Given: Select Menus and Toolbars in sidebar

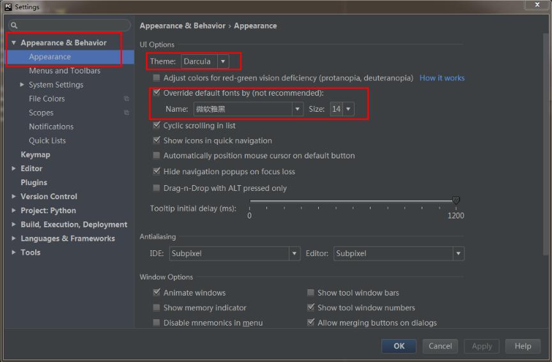Looking at the screenshot, I should coord(65,71).
